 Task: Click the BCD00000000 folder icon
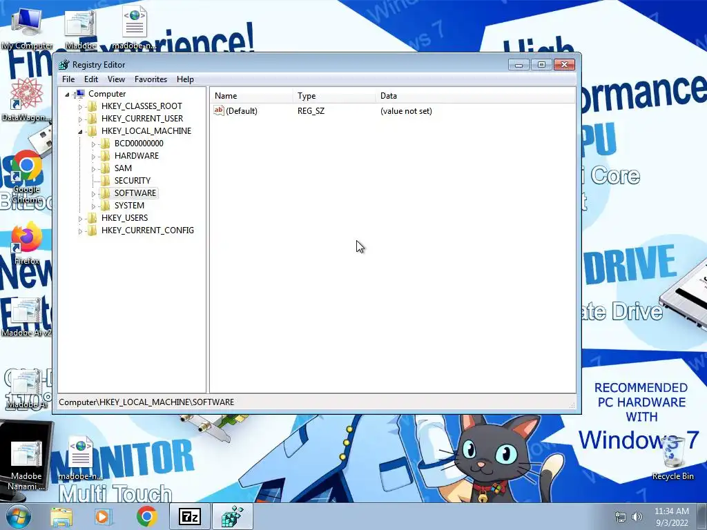105,144
